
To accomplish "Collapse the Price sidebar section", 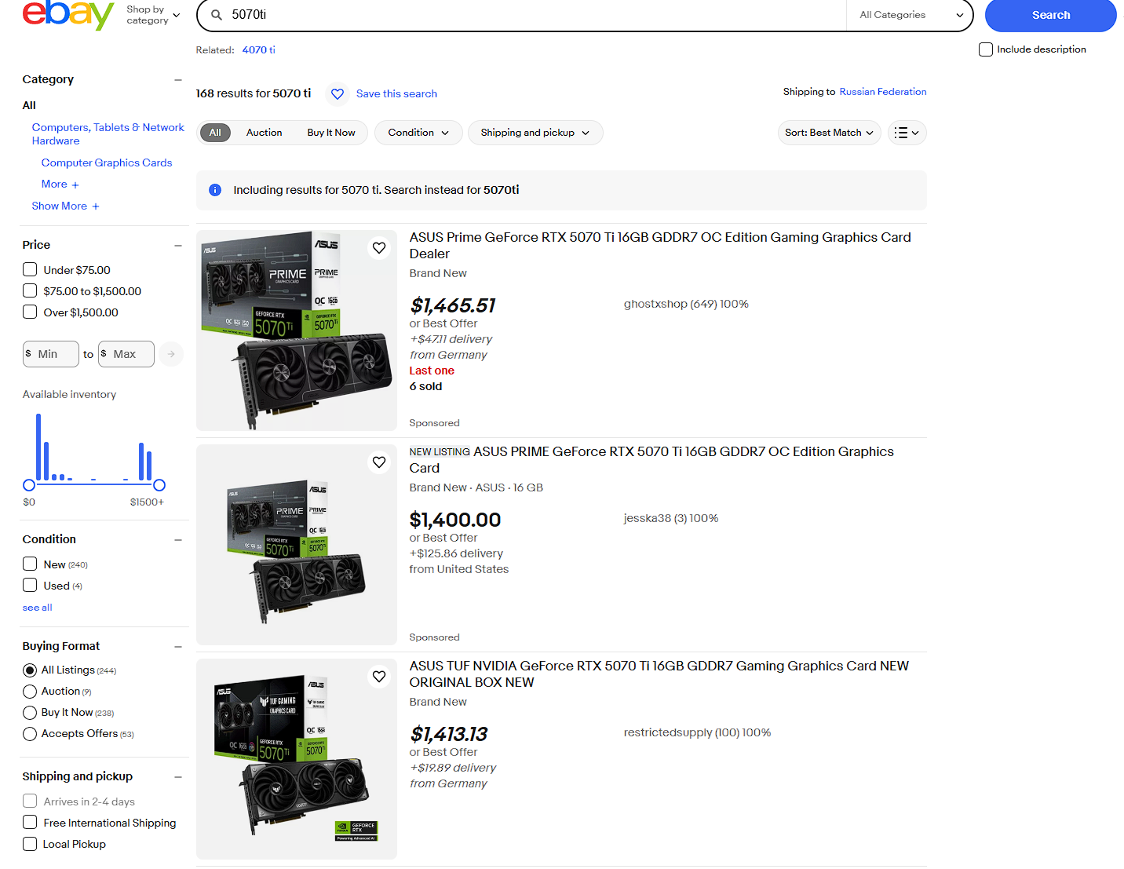I will coord(178,246).
